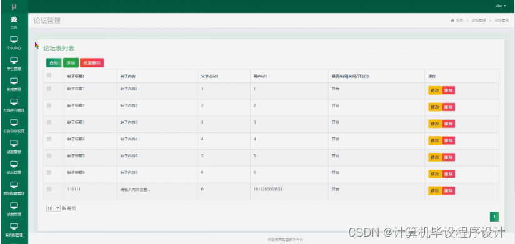Sort by 帖子标题 column header

(76, 76)
